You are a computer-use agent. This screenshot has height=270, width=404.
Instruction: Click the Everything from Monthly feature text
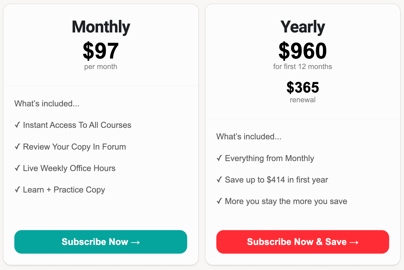(270, 158)
